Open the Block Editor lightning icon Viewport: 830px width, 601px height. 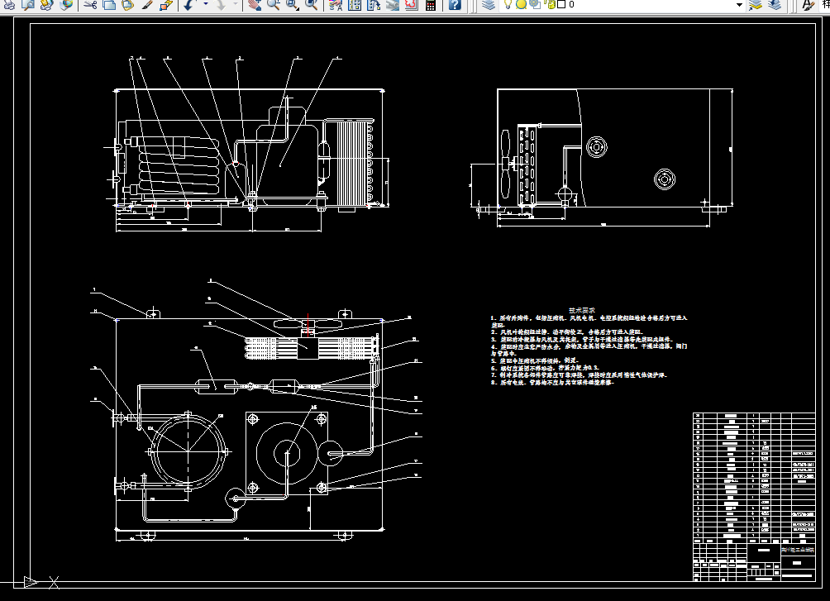[166, 4]
